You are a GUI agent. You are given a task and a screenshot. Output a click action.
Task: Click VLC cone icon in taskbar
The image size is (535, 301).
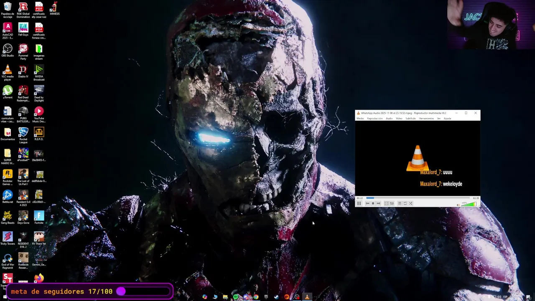pyautogui.click(x=307, y=297)
